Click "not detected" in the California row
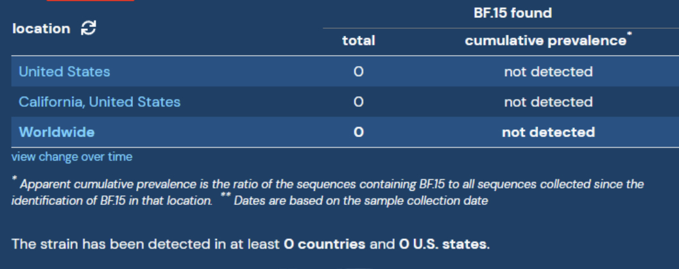 tap(548, 102)
